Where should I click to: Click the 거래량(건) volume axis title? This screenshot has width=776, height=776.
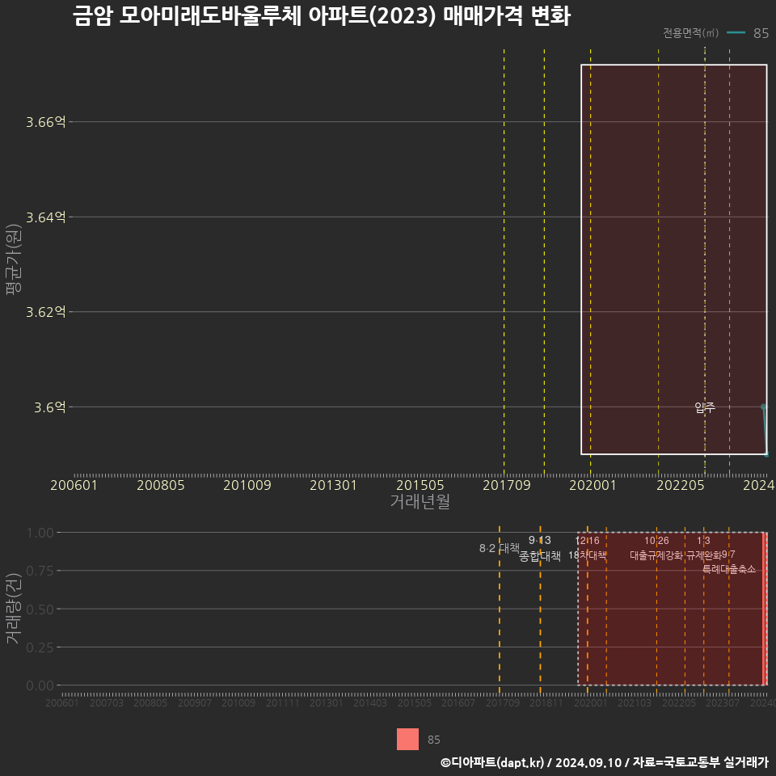[x=14, y=608]
